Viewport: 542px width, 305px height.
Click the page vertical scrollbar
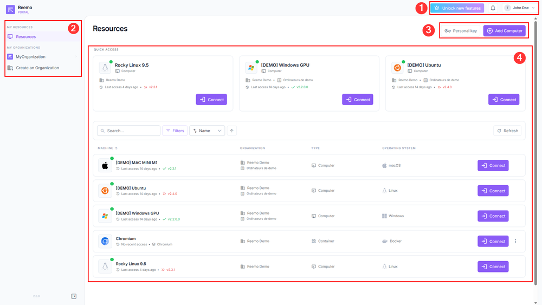coord(536,152)
